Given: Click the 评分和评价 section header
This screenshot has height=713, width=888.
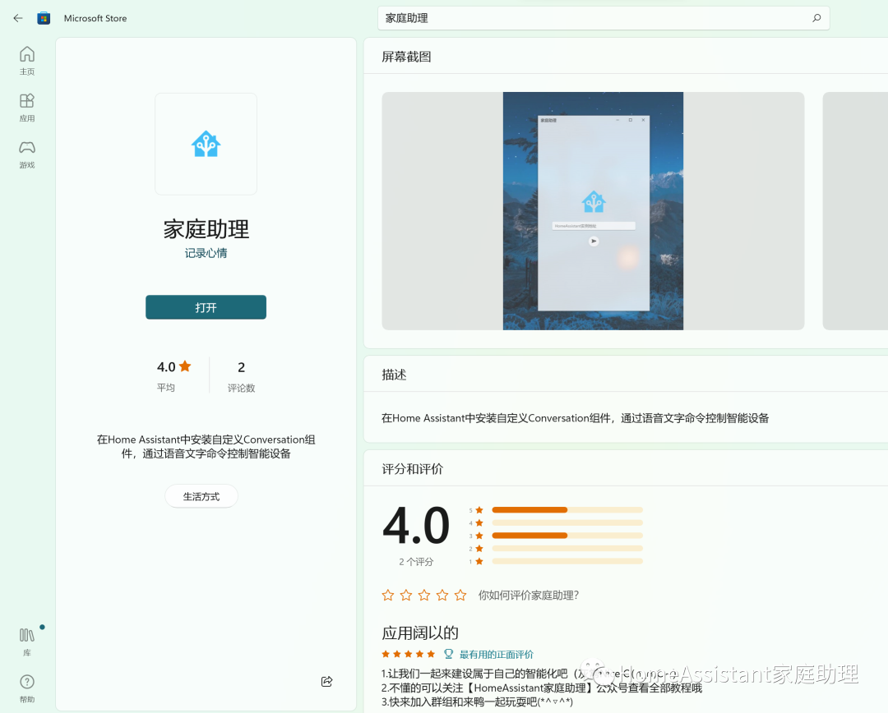Looking at the screenshot, I should 412,468.
